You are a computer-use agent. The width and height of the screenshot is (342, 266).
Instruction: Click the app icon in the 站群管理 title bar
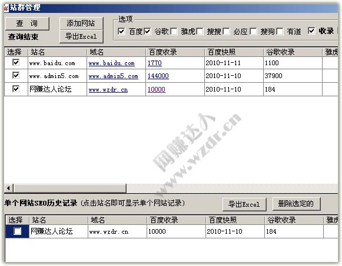6,8
